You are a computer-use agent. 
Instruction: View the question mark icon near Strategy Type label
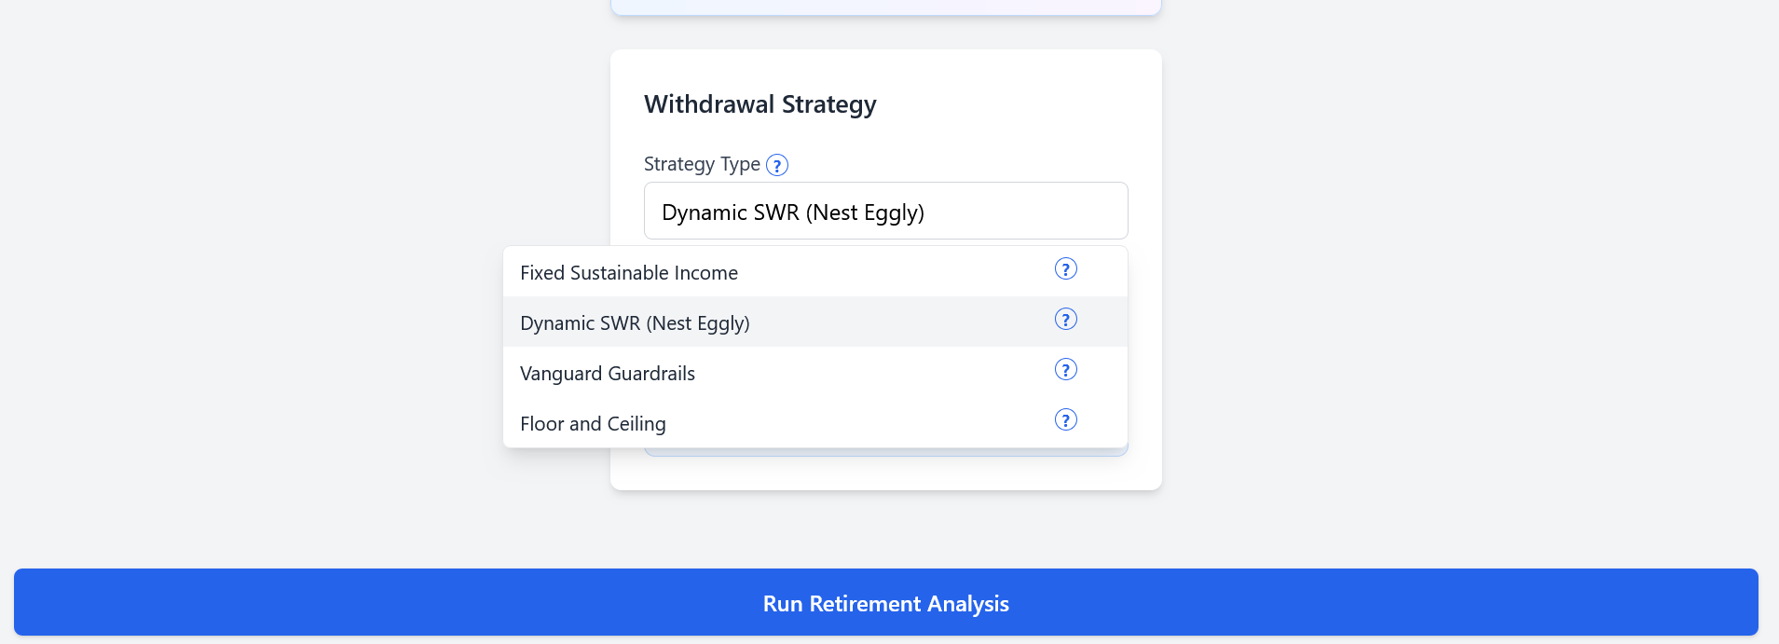click(x=776, y=164)
